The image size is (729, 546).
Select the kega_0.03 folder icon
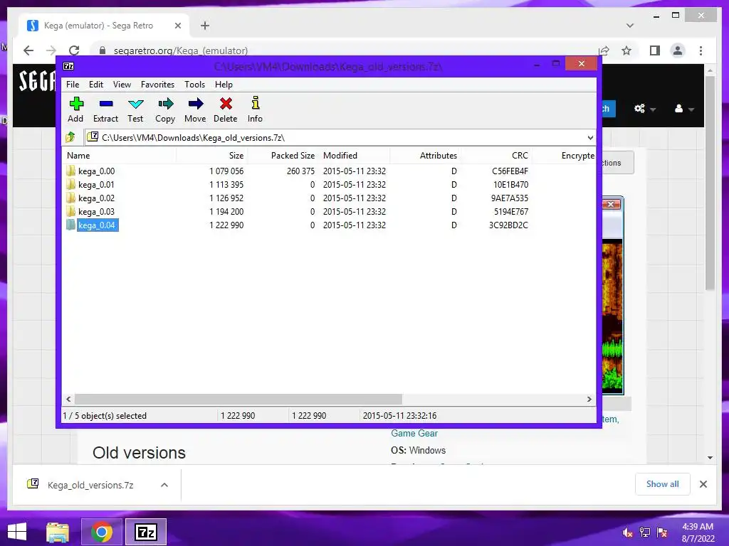pyautogui.click(x=70, y=211)
